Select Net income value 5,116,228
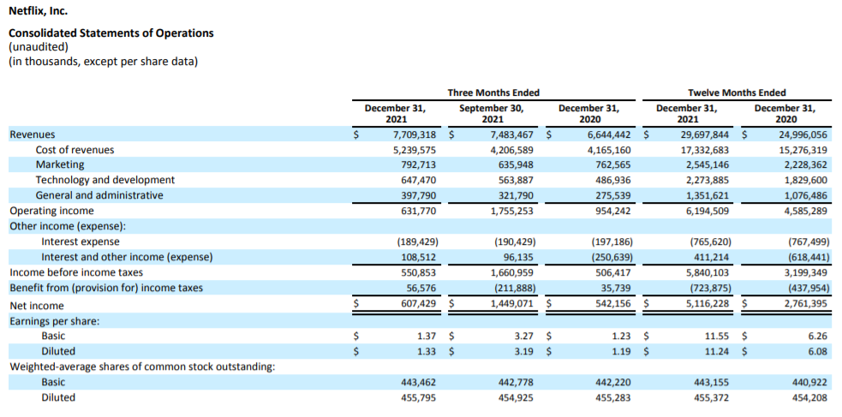Viewport: 842px width, 417px height. (708, 304)
